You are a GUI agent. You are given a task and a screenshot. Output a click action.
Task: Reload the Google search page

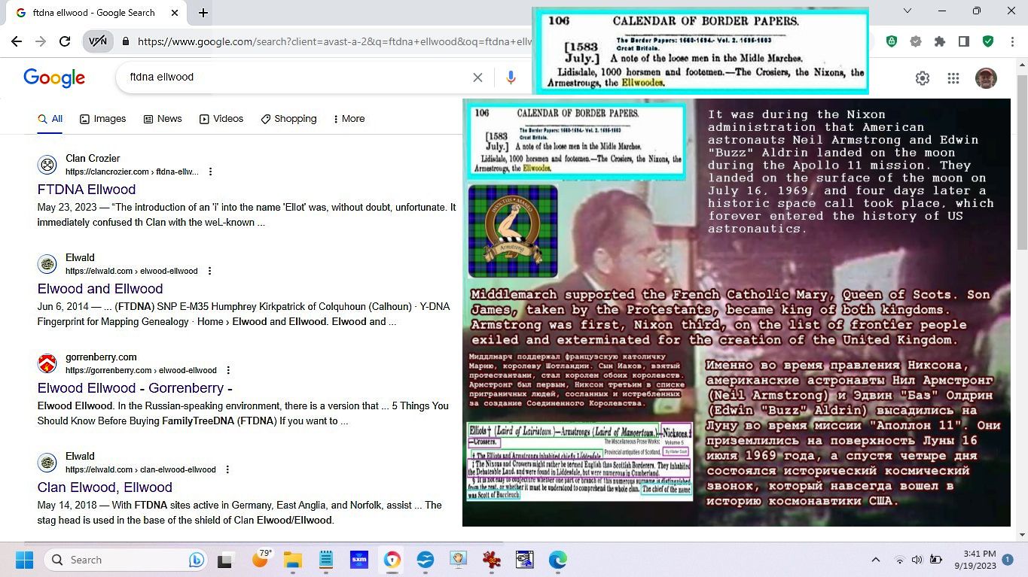65,41
